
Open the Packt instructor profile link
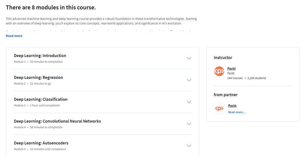(231, 68)
